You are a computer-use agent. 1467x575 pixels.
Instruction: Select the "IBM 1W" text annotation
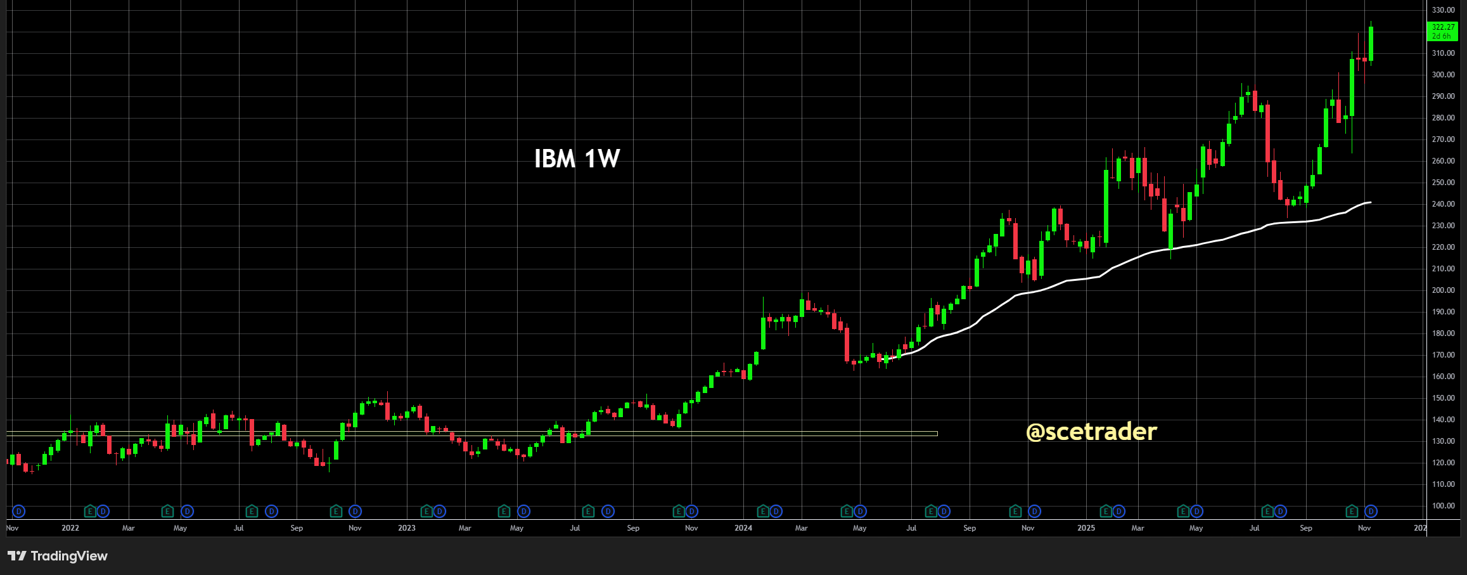577,158
